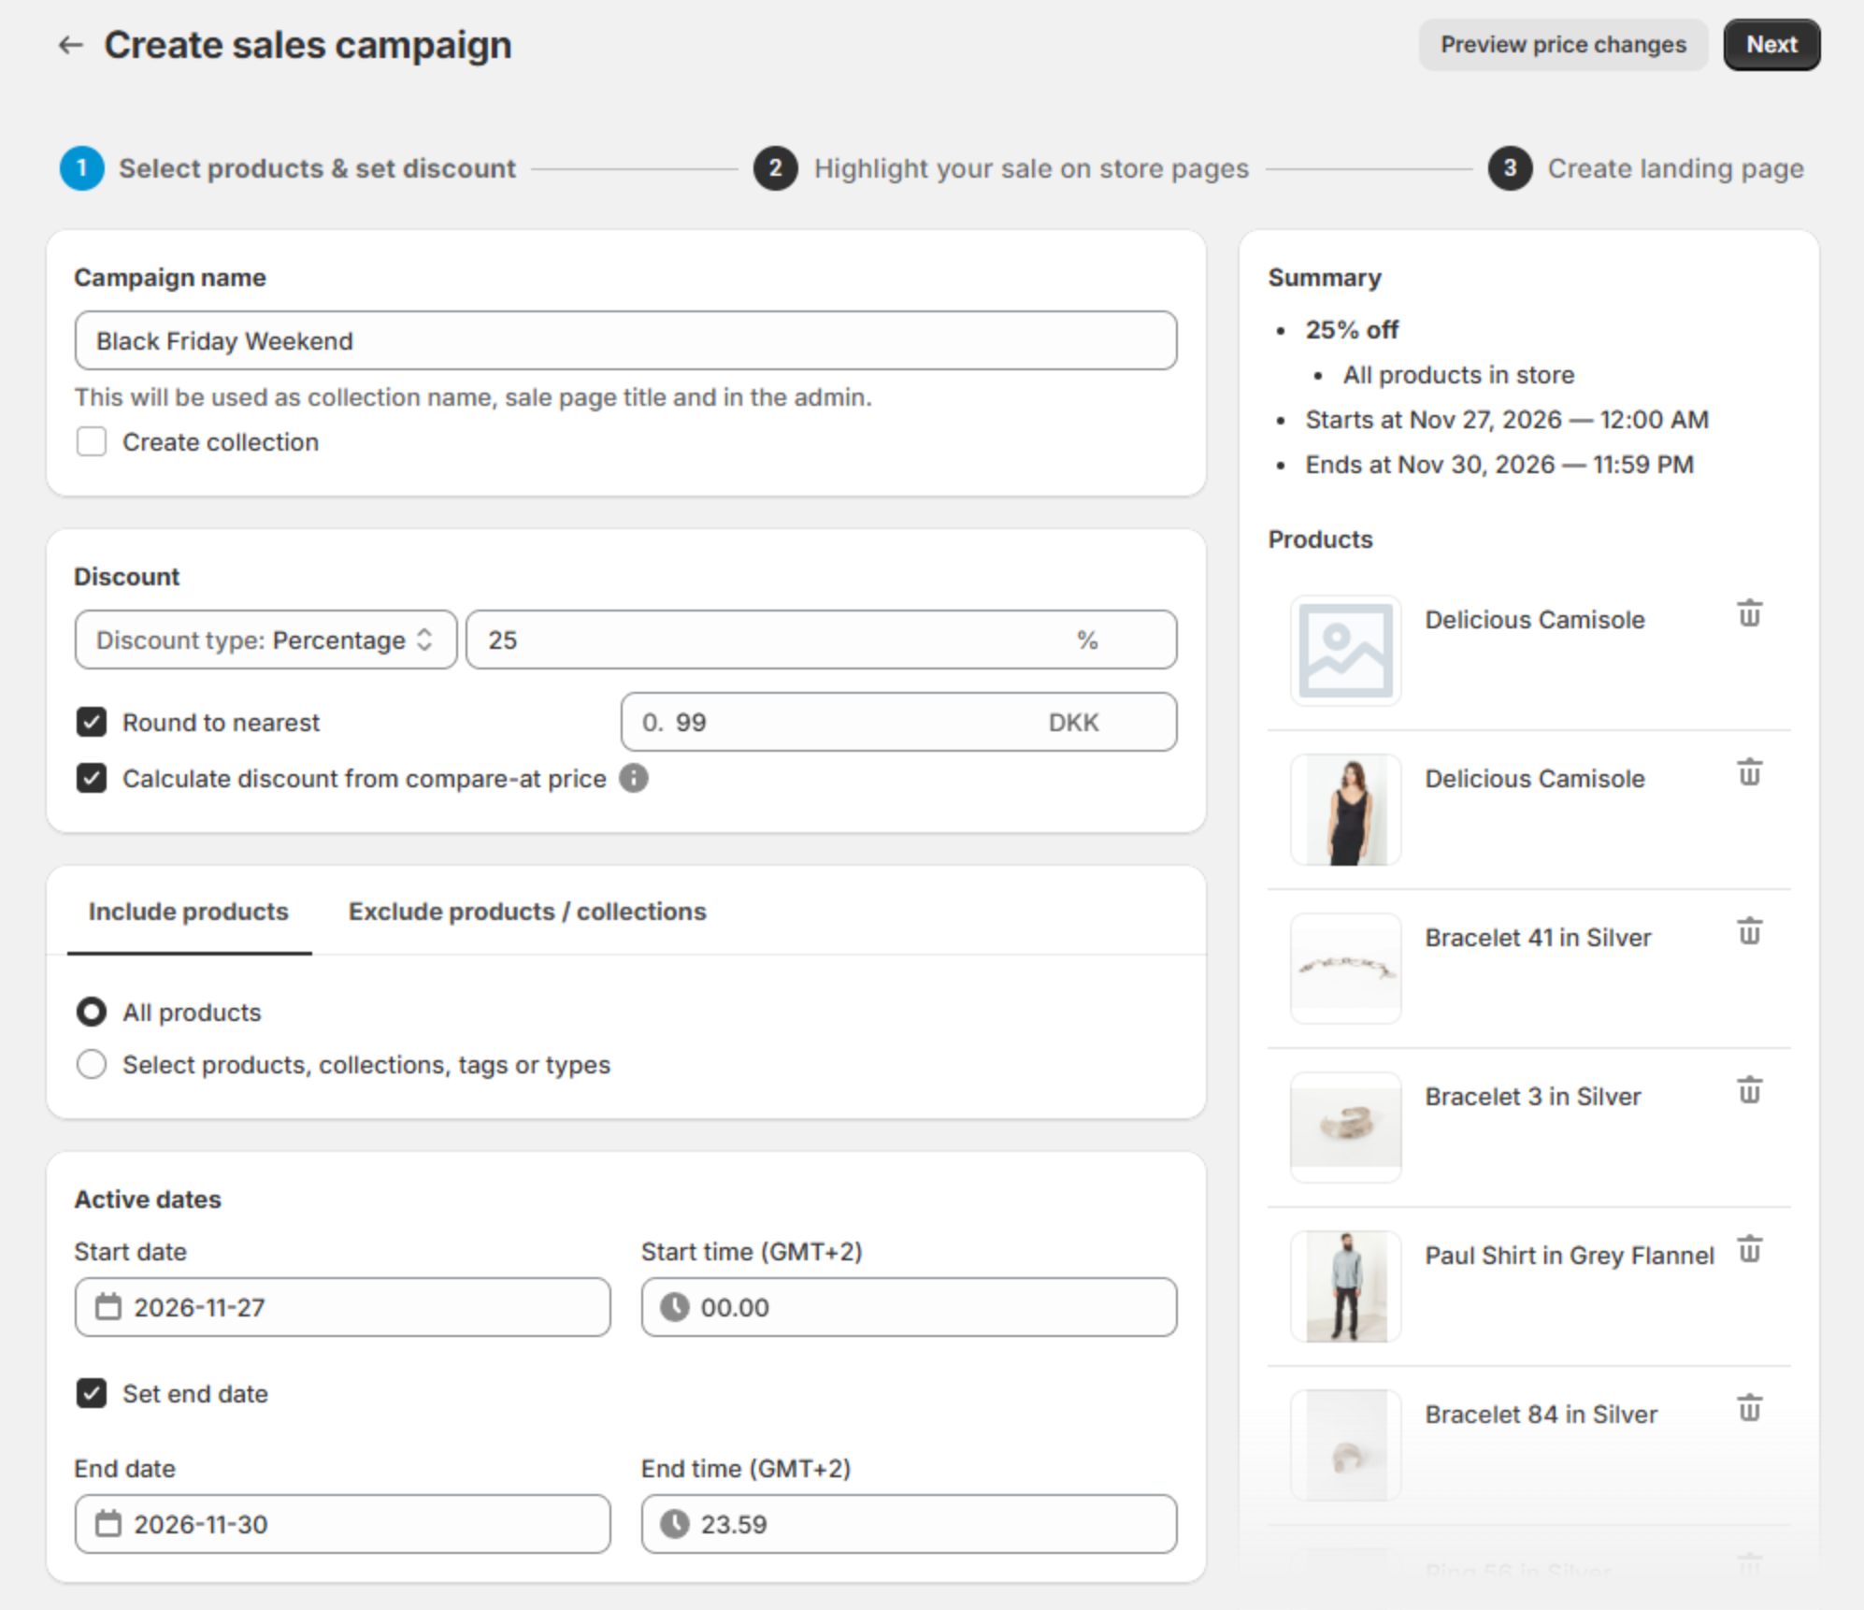This screenshot has width=1864, height=1610.
Task: Go to Create landing page step
Action: click(1675, 168)
